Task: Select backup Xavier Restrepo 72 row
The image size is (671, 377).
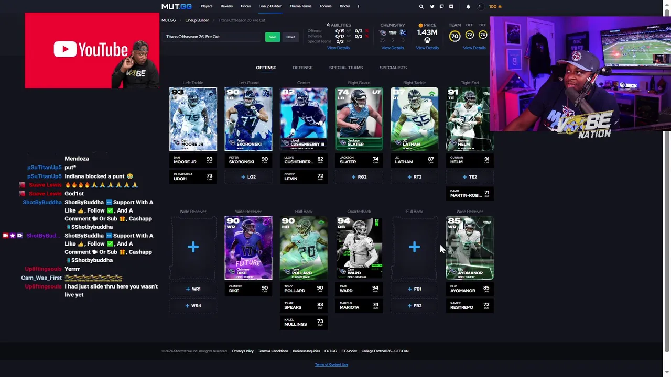Action: pyautogui.click(x=470, y=306)
